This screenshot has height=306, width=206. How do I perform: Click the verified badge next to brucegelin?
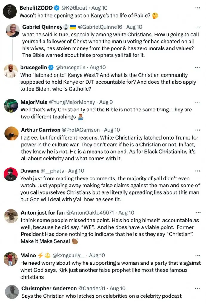pyautogui.click(x=51, y=68)
